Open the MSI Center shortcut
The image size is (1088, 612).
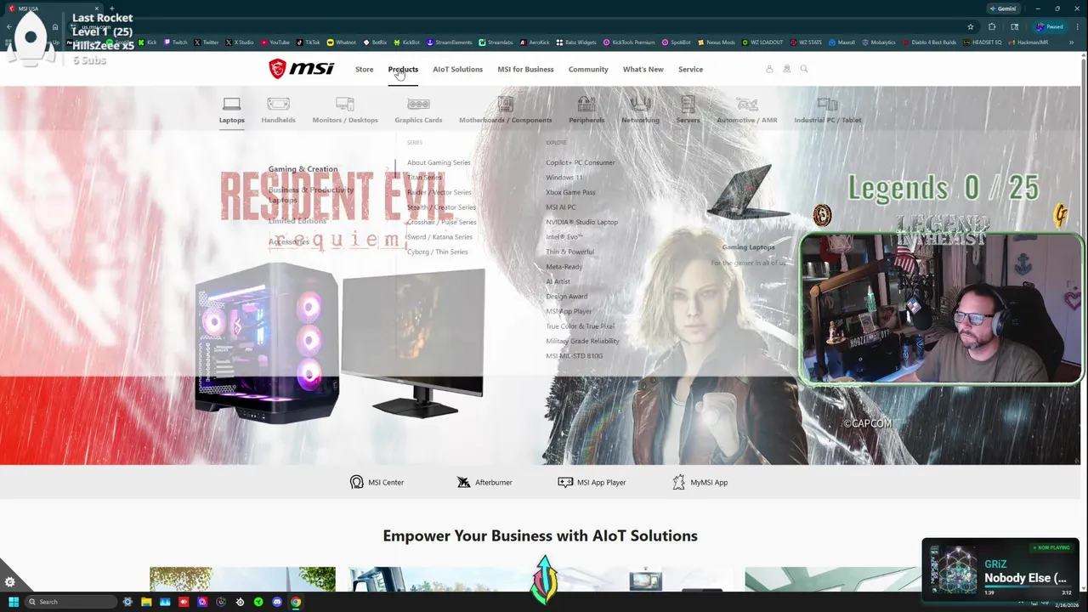[377, 482]
